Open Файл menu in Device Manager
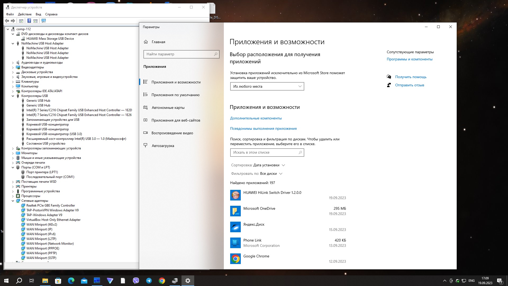 coord(10,14)
